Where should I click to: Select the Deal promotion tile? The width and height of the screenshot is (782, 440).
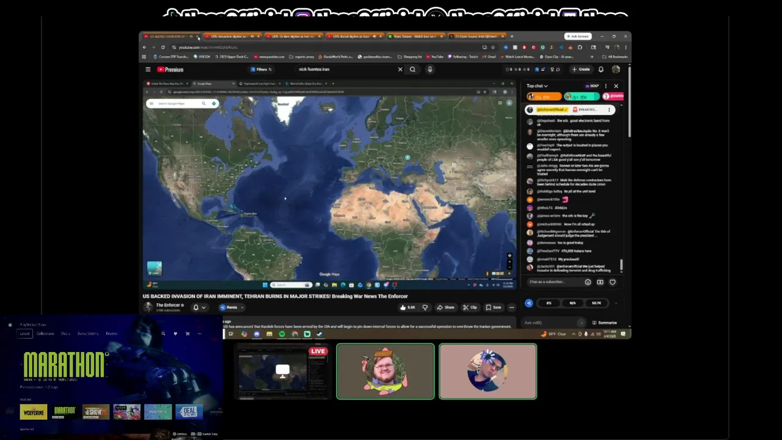[x=189, y=412]
